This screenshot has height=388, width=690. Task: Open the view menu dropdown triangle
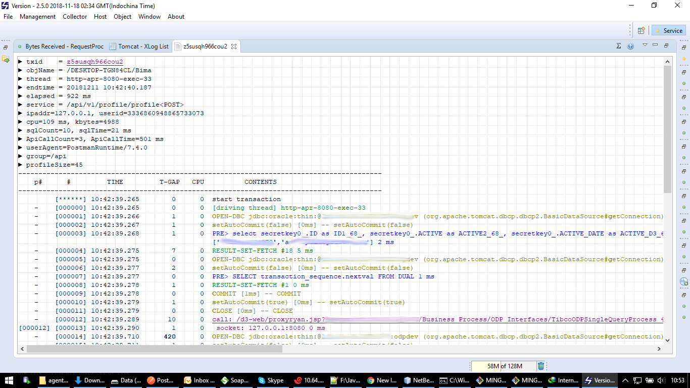tap(645, 45)
